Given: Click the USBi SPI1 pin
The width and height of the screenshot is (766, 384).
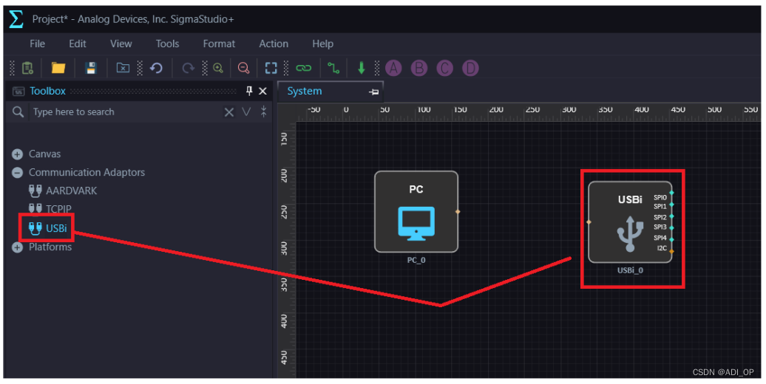Looking at the screenshot, I should pos(671,205).
